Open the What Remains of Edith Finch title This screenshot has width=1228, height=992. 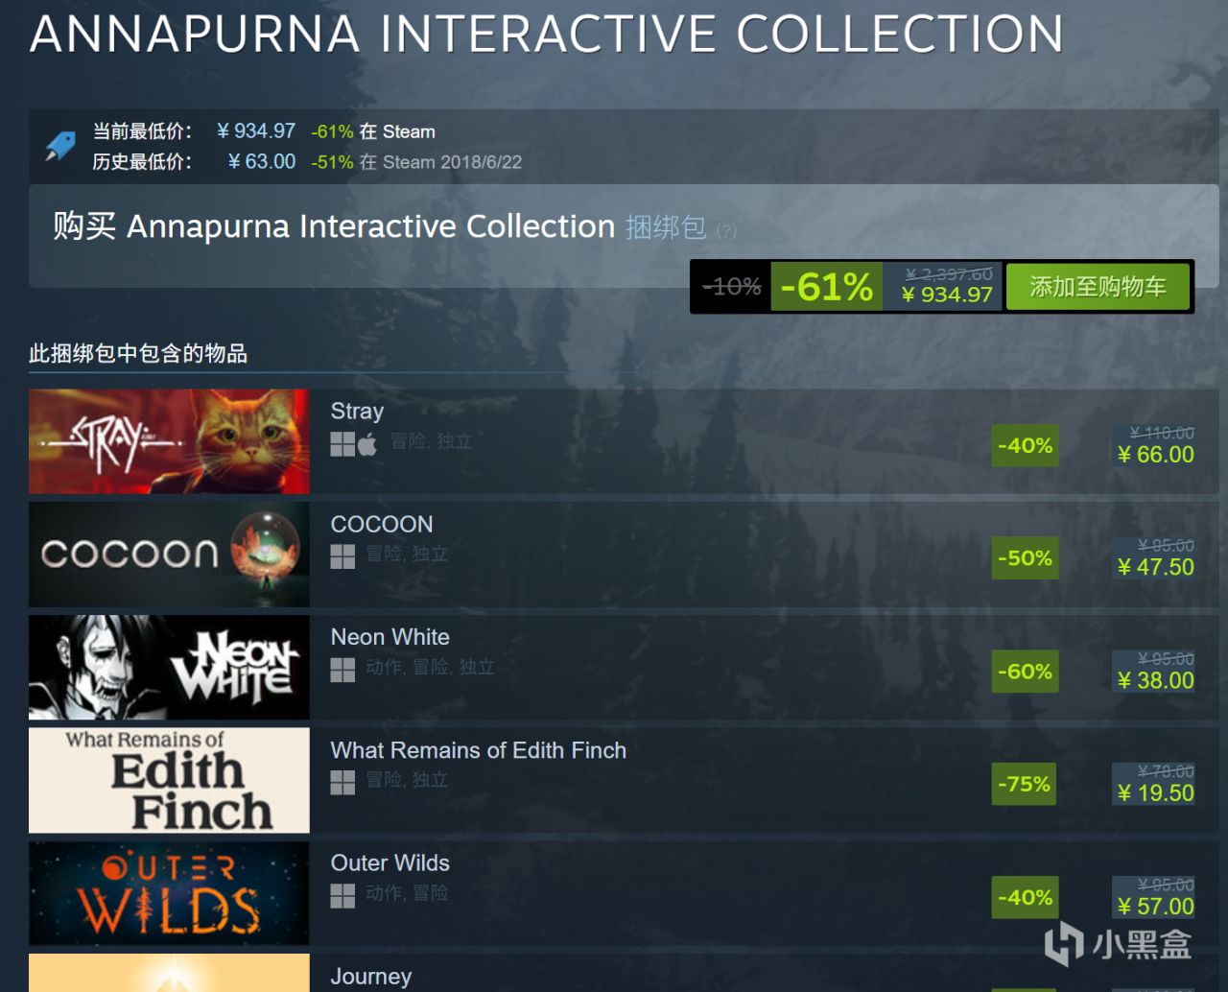pos(478,750)
